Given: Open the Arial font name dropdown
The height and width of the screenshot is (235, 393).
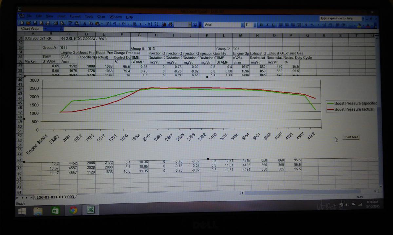Looking at the screenshot, I should coord(242,25).
